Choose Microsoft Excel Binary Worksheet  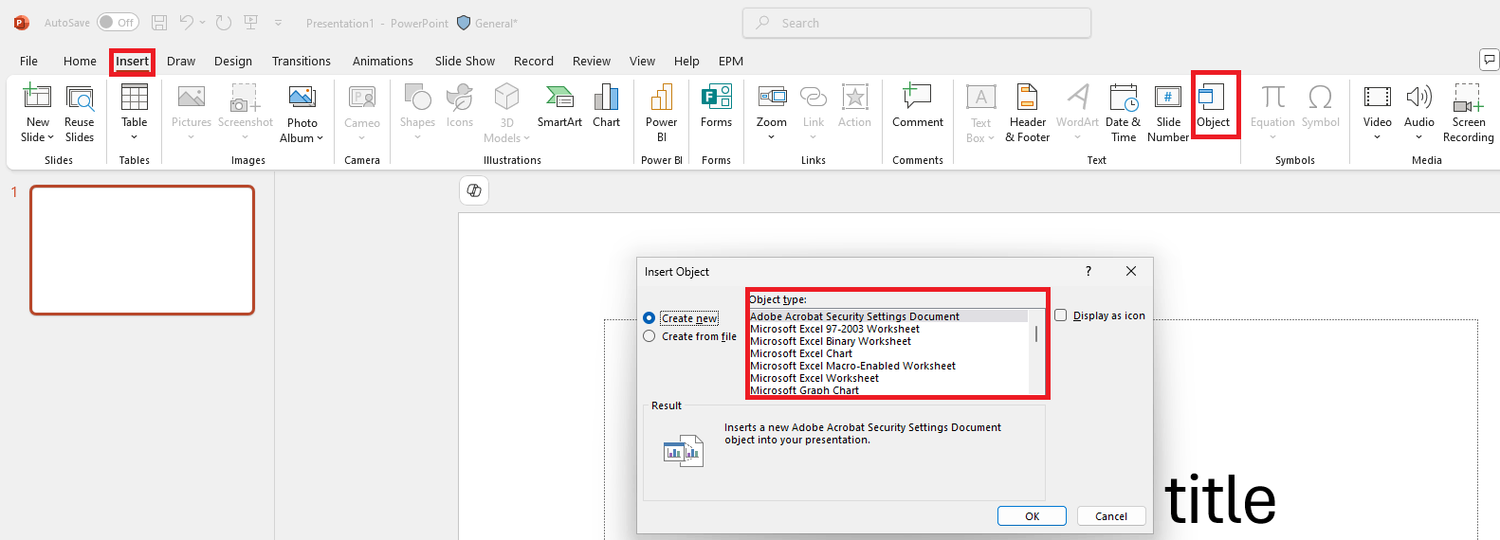click(x=888, y=341)
